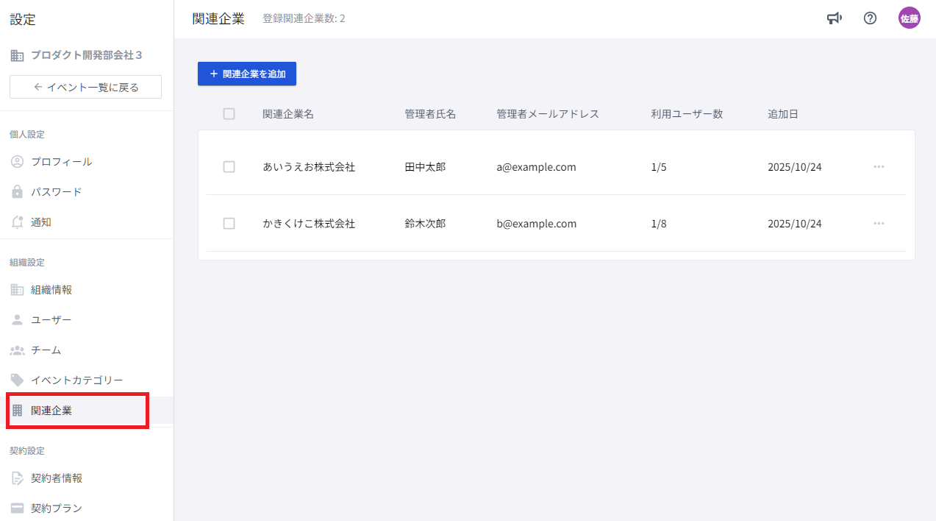Check the box for あいうえお株式会社
Screen dimensions: 936x521
[229, 167]
